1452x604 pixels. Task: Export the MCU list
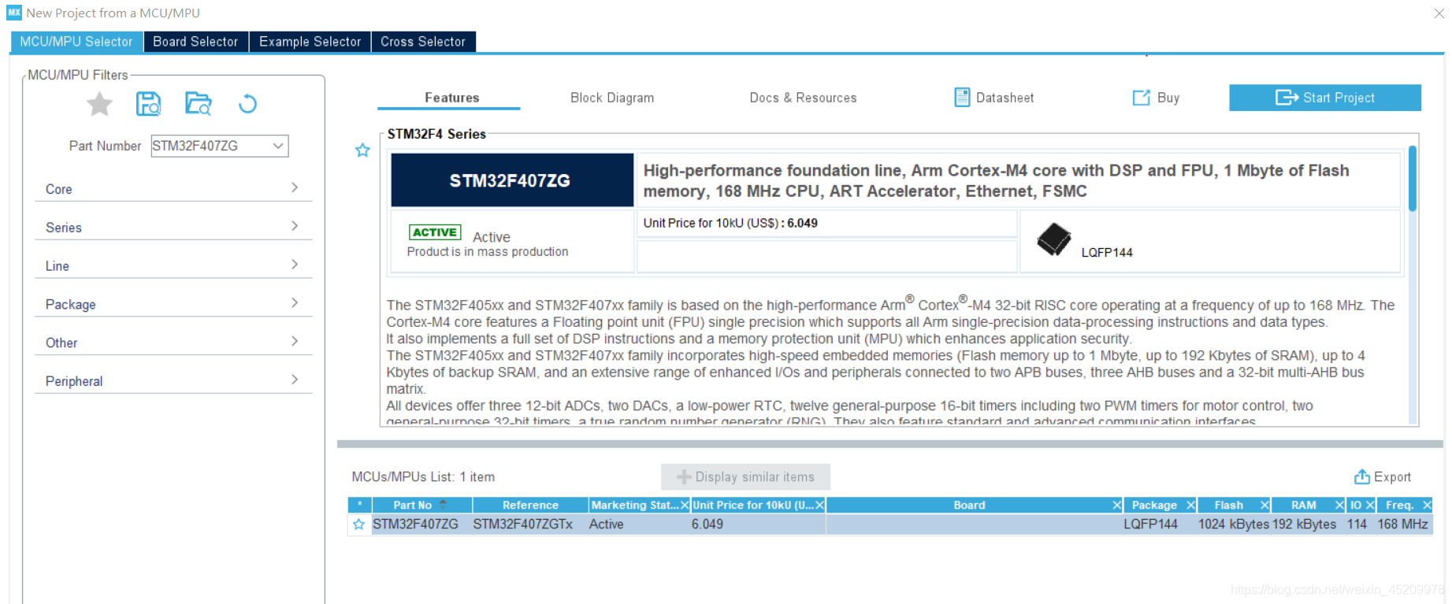coord(1383,477)
